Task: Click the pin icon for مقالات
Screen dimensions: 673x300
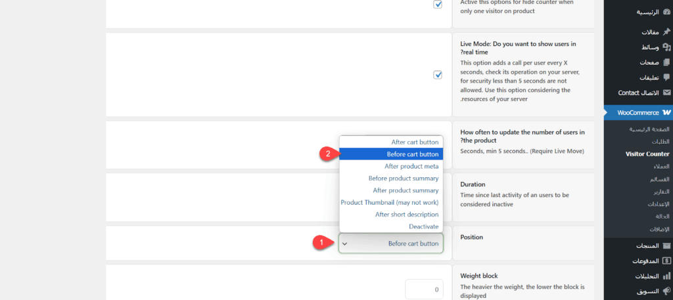Action: [666, 32]
